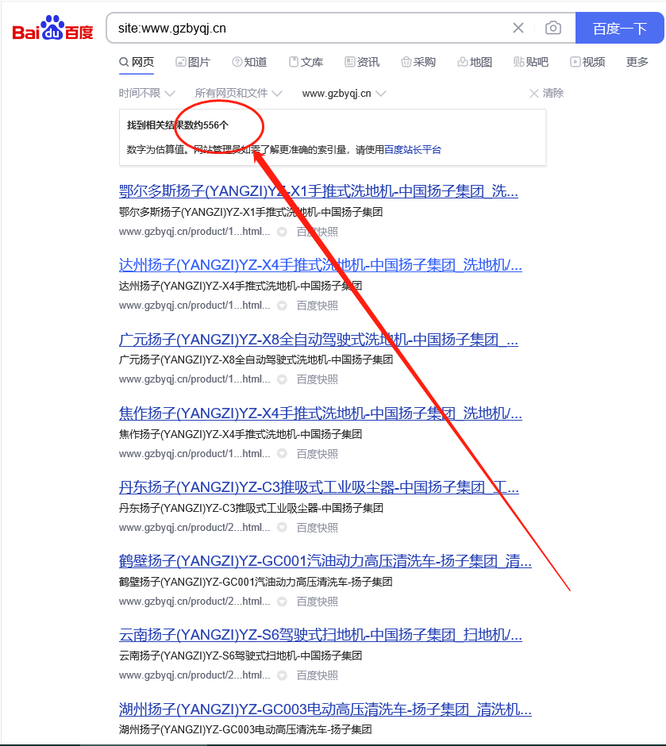This screenshot has height=746, width=666.
Task: Click the Baidu logo
Action: click(x=52, y=28)
